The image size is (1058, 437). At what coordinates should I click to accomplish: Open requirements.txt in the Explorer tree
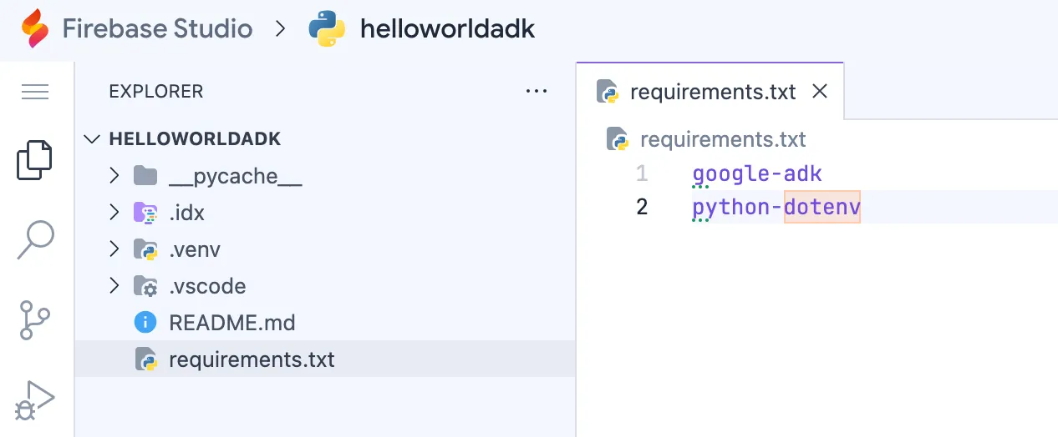pyautogui.click(x=252, y=359)
